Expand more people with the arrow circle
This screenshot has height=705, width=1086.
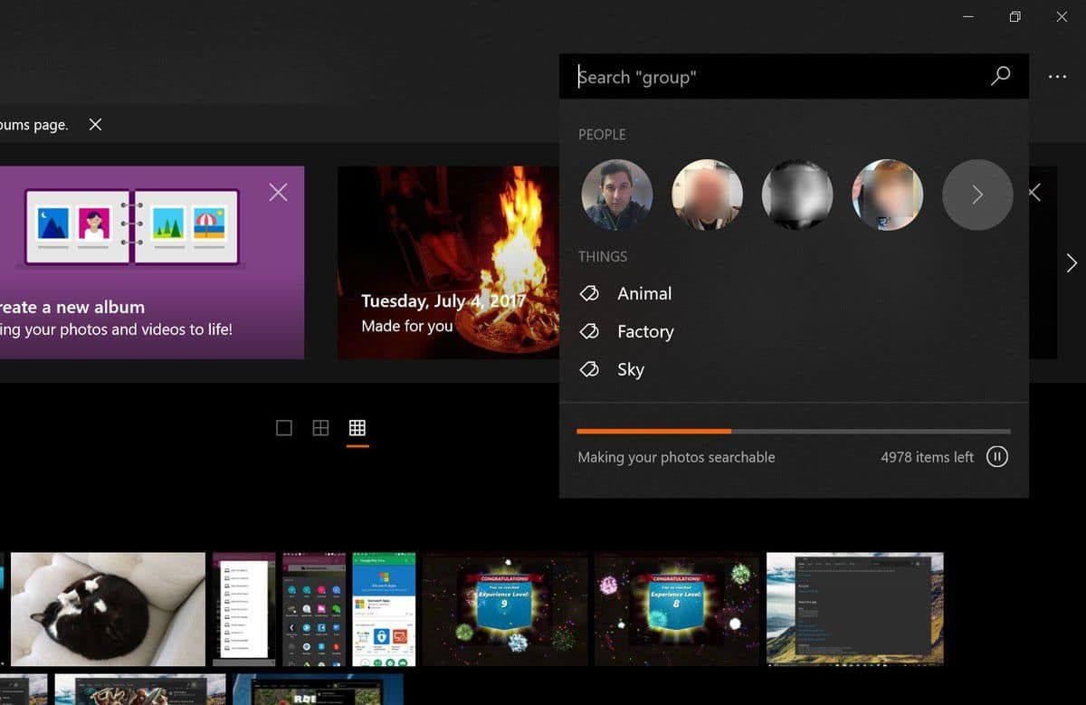coord(977,195)
